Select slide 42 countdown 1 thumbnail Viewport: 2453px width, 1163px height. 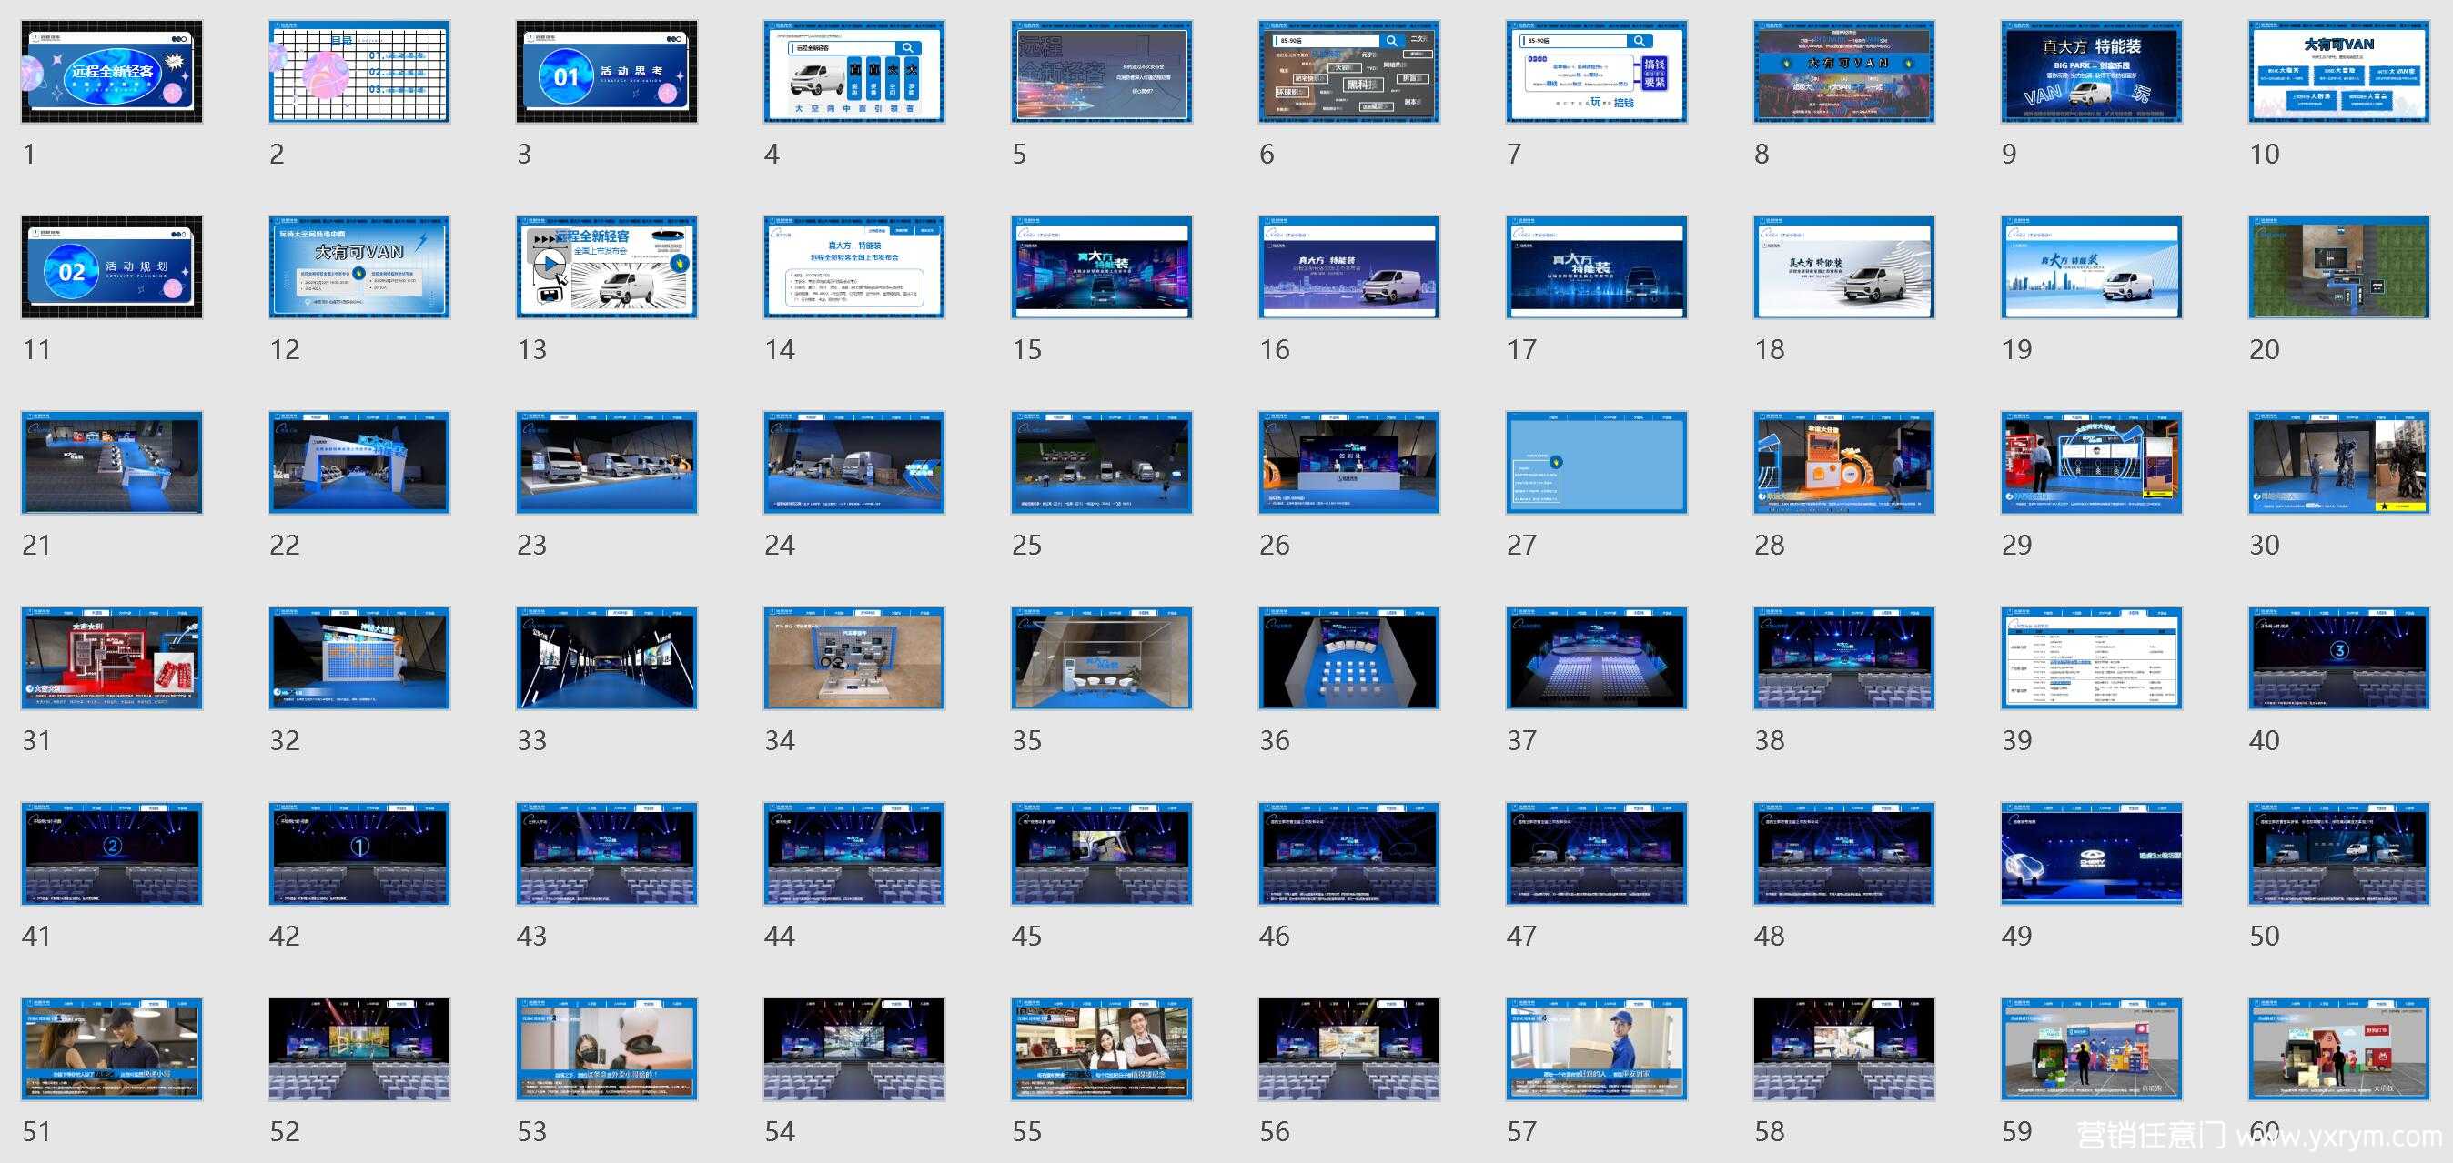point(359,855)
